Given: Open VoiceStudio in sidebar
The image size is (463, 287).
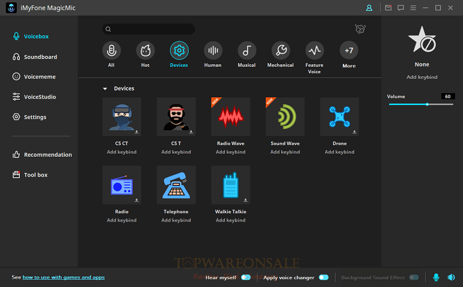Looking at the screenshot, I should (34, 97).
